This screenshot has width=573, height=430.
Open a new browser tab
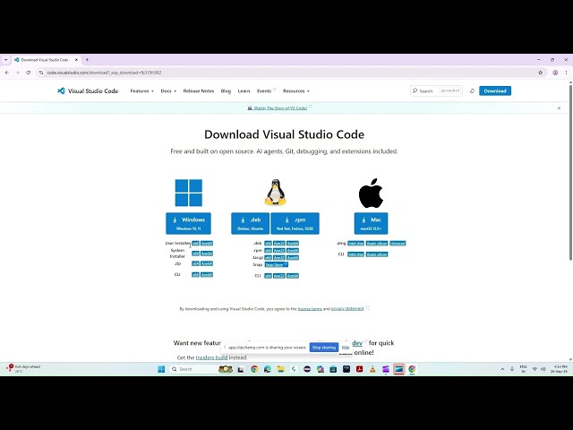pyautogui.click(x=87, y=60)
